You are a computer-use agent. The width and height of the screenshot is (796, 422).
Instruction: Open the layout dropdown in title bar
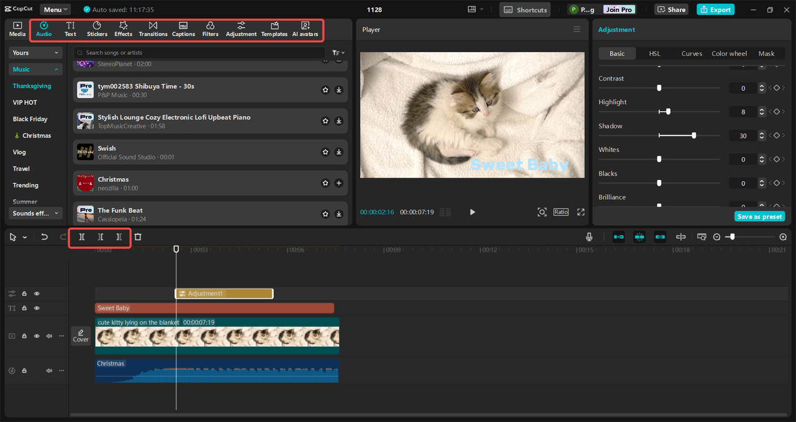476,9
